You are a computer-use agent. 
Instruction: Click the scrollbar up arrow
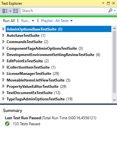coord(114,28)
